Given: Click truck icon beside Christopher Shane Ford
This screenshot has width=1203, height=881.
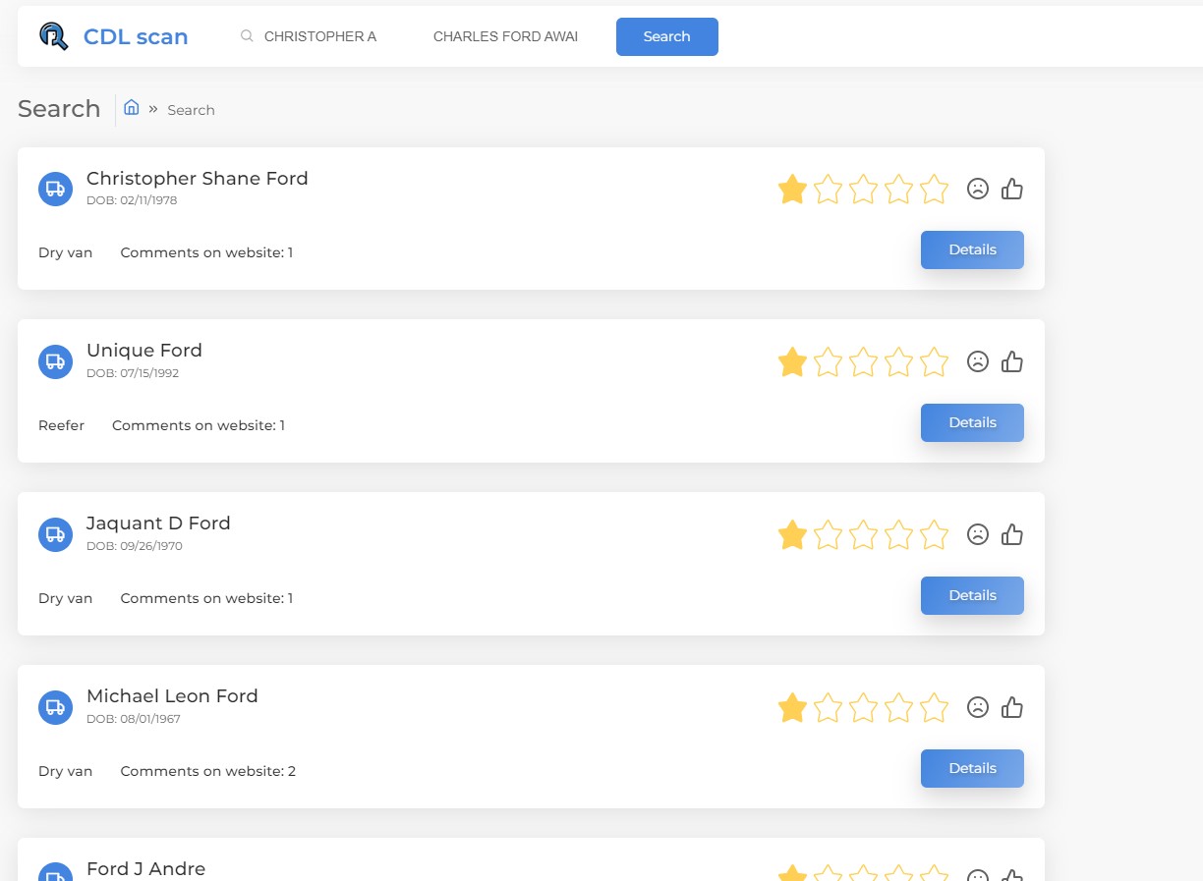Looking at the screenshot, I should click(x=55, y=189).
